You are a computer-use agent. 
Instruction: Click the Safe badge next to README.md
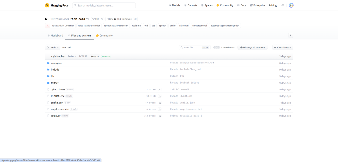pos(69,96)
